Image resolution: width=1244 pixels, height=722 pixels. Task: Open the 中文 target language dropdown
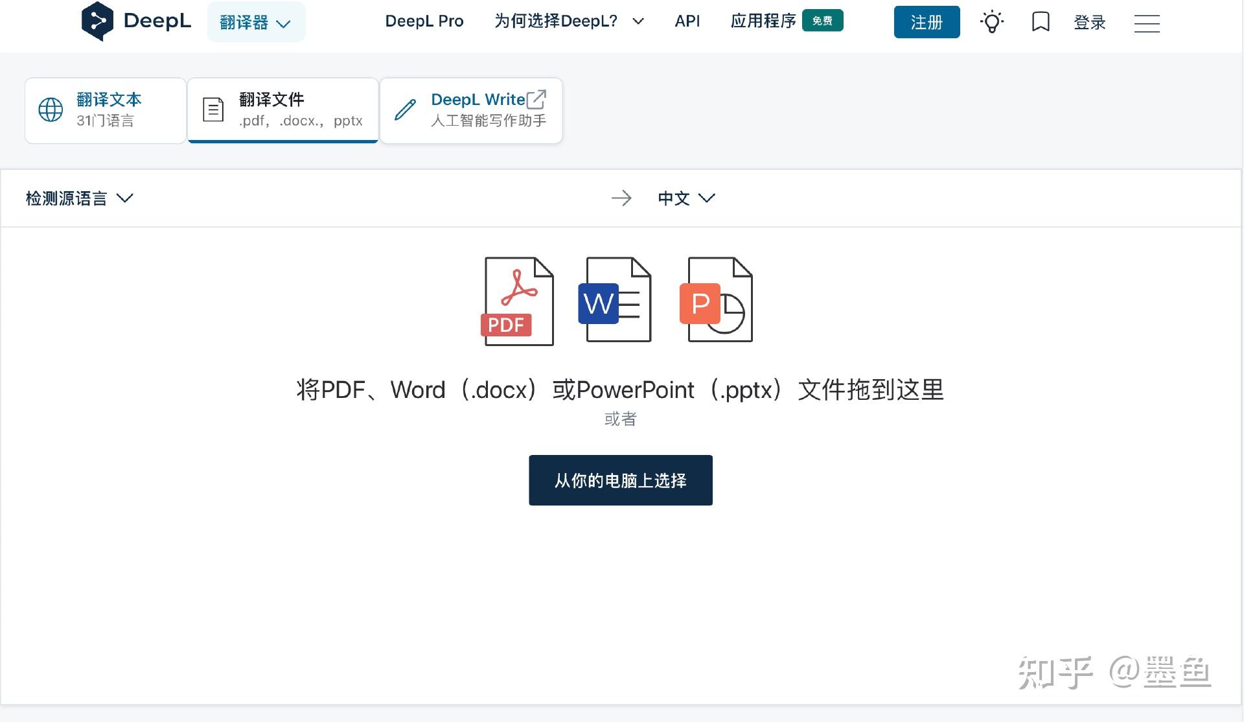click(686, 198)
